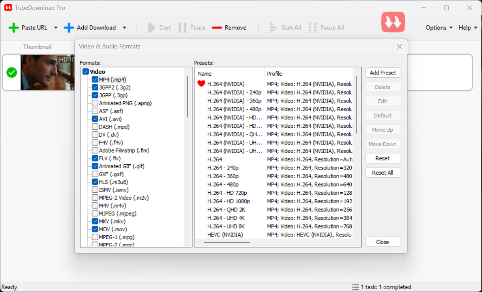Select the H.264 (NVIDIA) - 480p preset
This screenshot has height=292, width=482.
234,109
